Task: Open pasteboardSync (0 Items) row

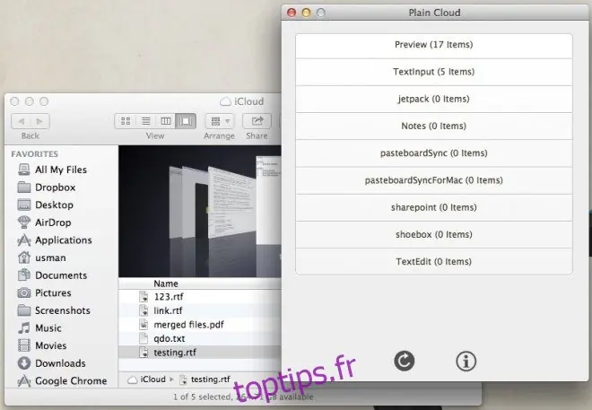Action: (x=434, y=153)
